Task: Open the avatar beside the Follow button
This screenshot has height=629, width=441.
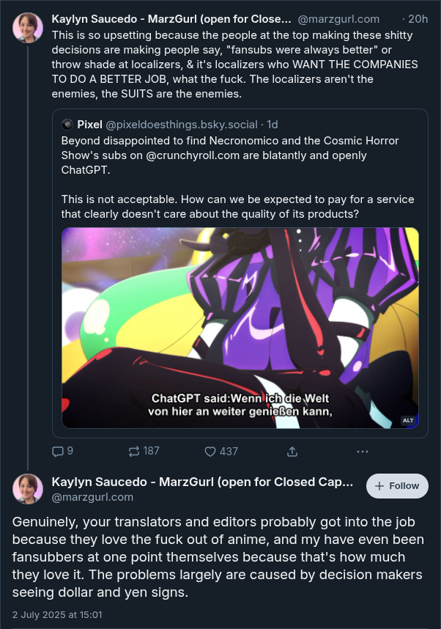Action: tap(28, 489)
